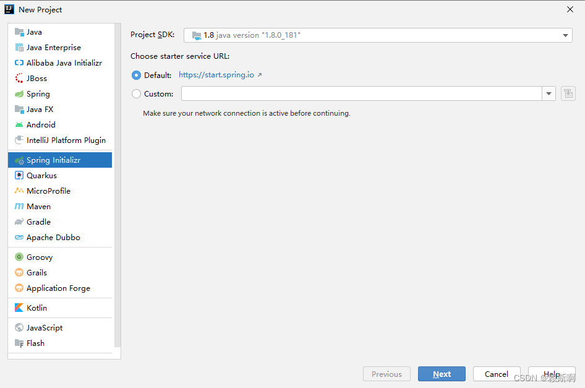
Task: Open the start.spring.io link
Action: (216, 75)
